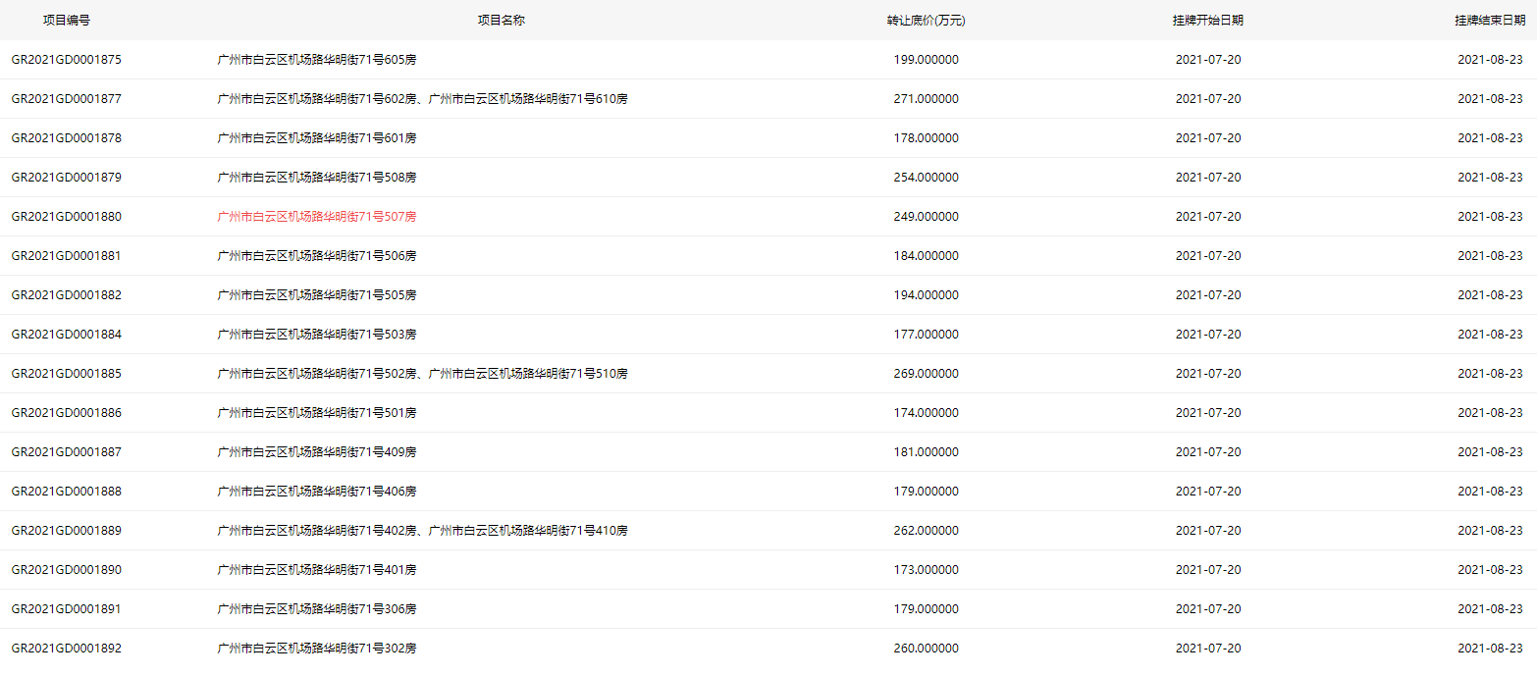This screenshot has height=676, width=1537.
Task: Open the 502房、510房 combined project link
Action: (422, 374)
